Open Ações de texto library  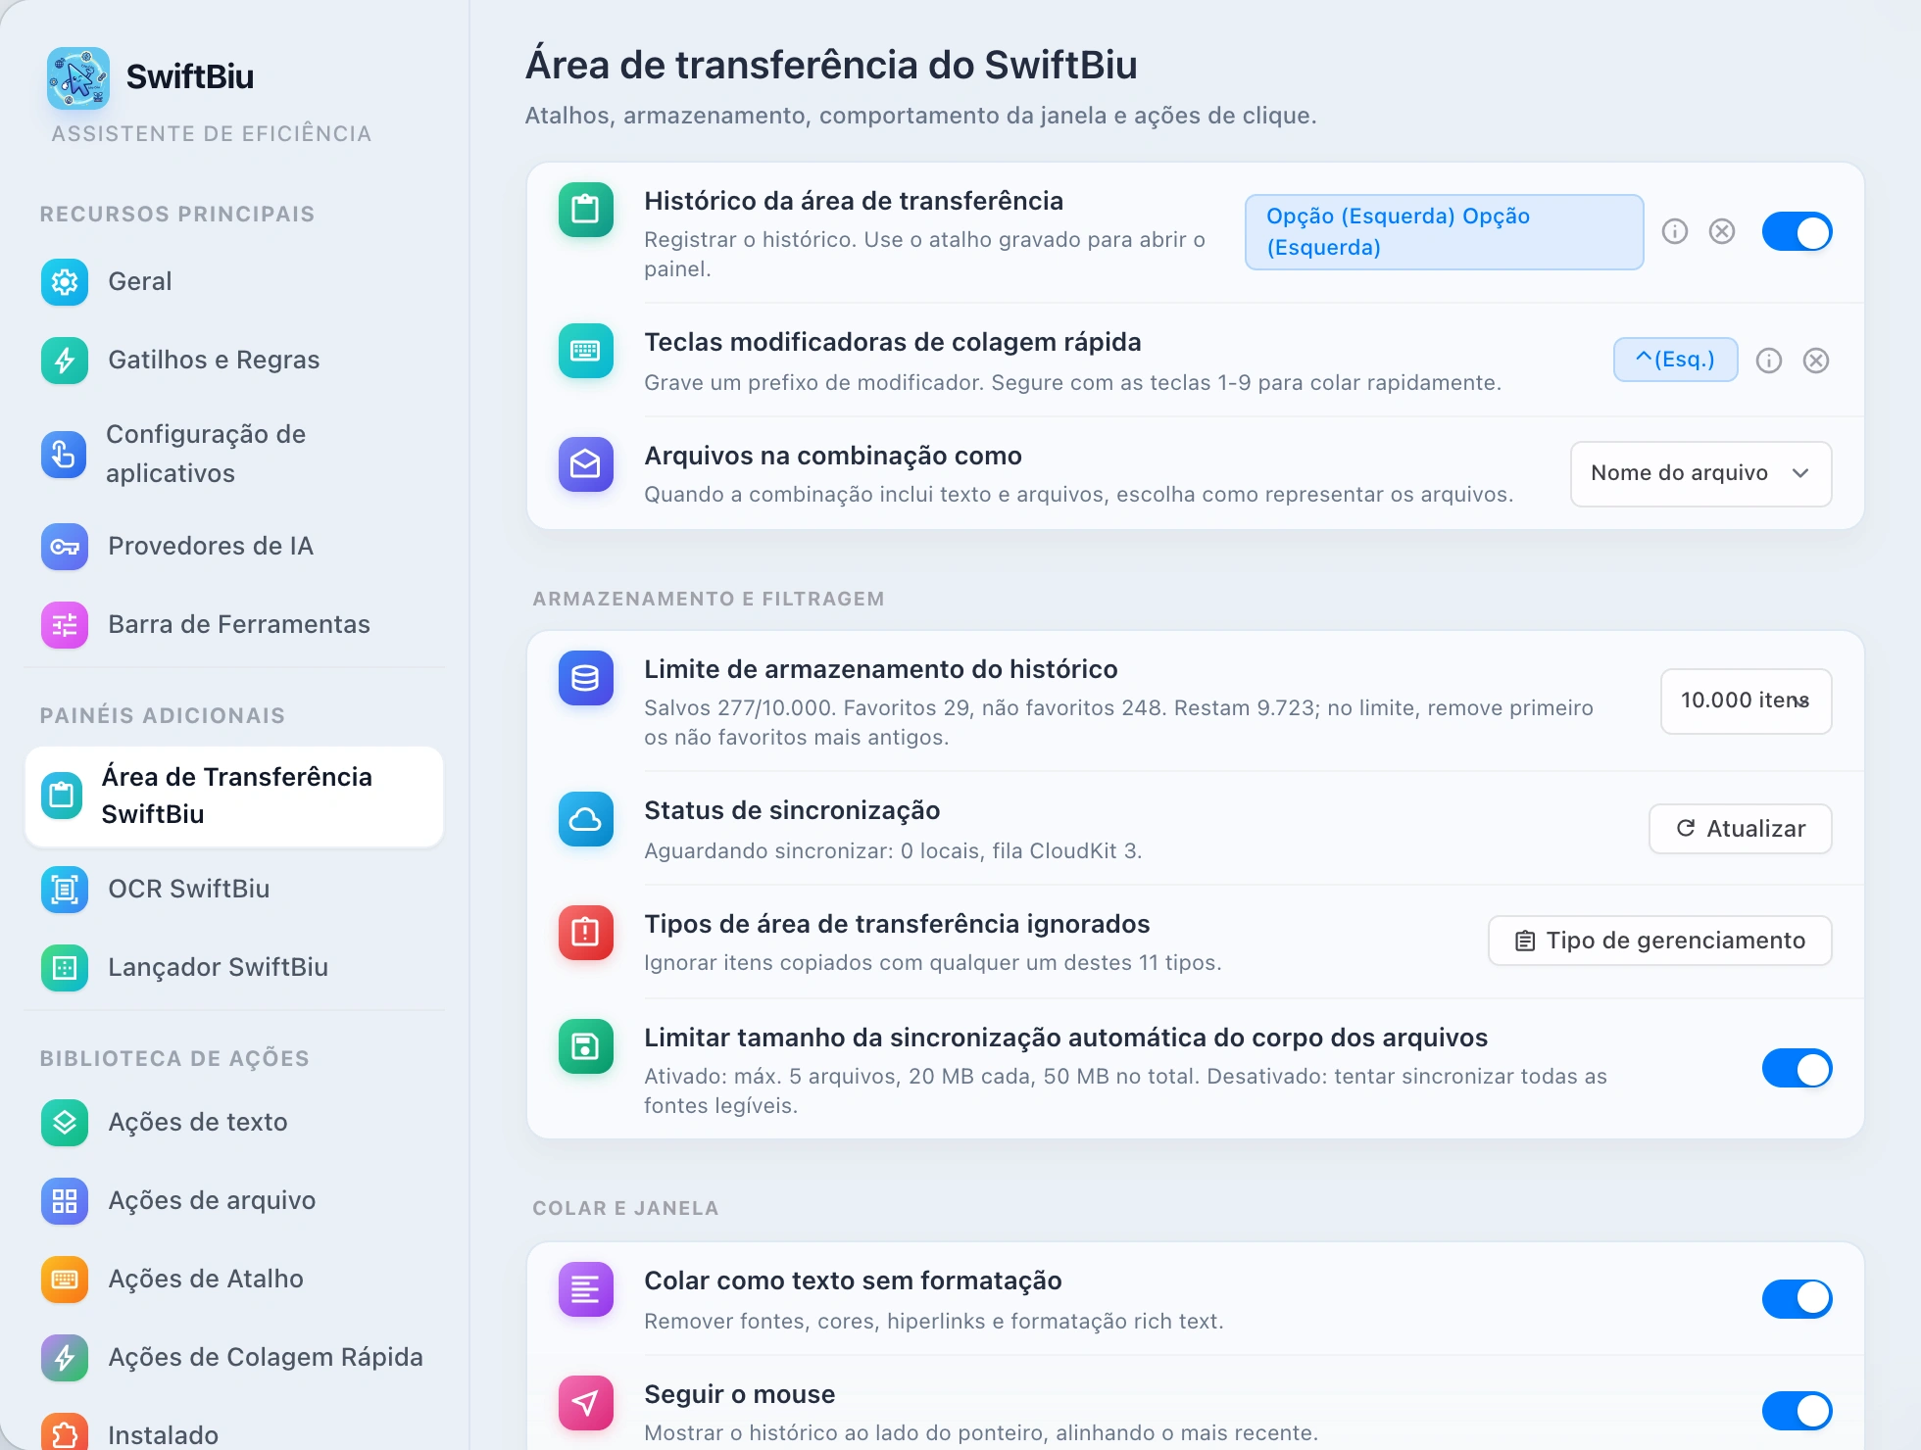pyautogui.click(x=234, y=1123)
